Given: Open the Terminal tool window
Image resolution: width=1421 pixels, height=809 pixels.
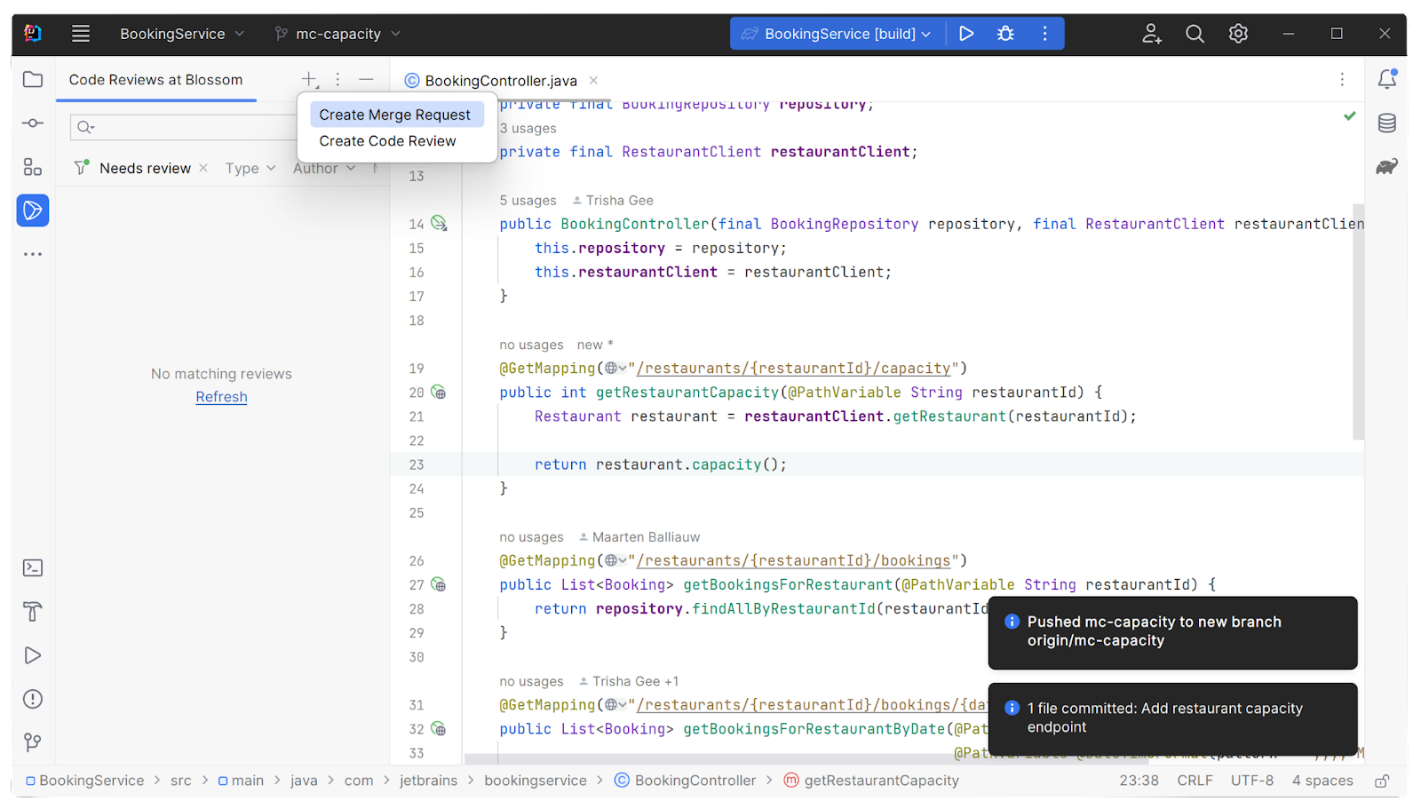Looking at the screenshot, I should [x=33, y=568].
